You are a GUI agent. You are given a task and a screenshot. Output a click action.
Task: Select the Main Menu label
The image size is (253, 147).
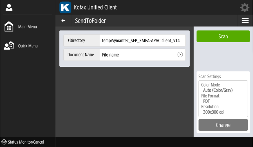28,27
